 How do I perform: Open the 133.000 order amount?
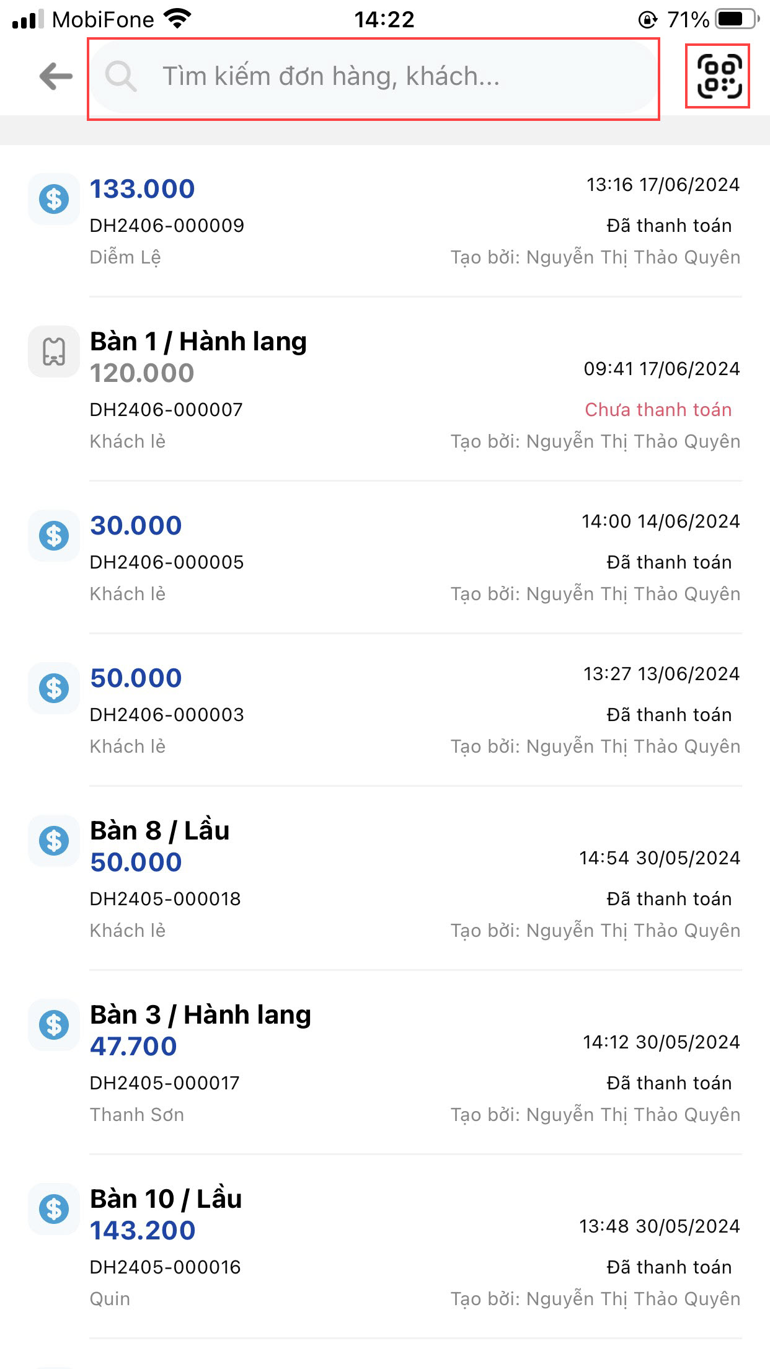pyautogui.click(x=143, y=189)
